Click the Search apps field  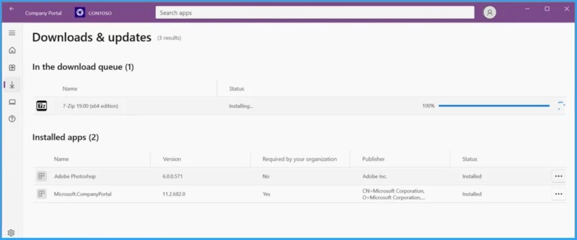click(x=314, y=12)
